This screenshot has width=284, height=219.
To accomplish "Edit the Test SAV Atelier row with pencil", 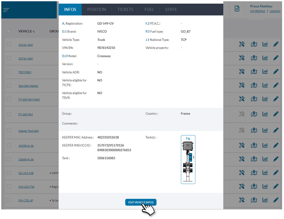I will pyautogui.click(x=276, y=85).
